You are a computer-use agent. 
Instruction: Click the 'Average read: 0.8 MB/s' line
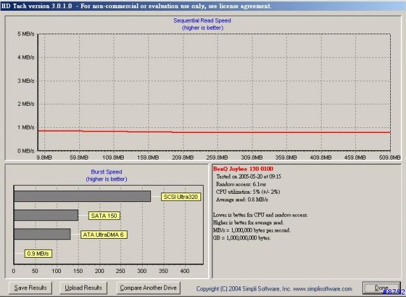[242, 199]
